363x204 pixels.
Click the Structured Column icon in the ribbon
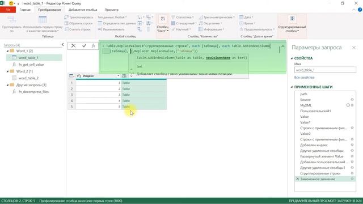(x=292, y=19)
